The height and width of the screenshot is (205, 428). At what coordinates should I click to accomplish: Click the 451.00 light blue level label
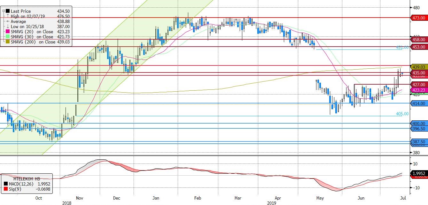tap(402, 47)
